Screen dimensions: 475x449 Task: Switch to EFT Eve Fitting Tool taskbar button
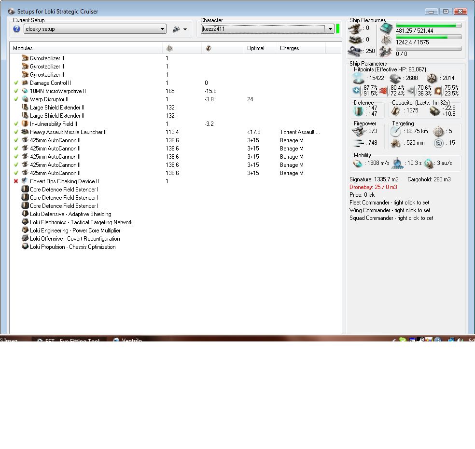point(69,339)
